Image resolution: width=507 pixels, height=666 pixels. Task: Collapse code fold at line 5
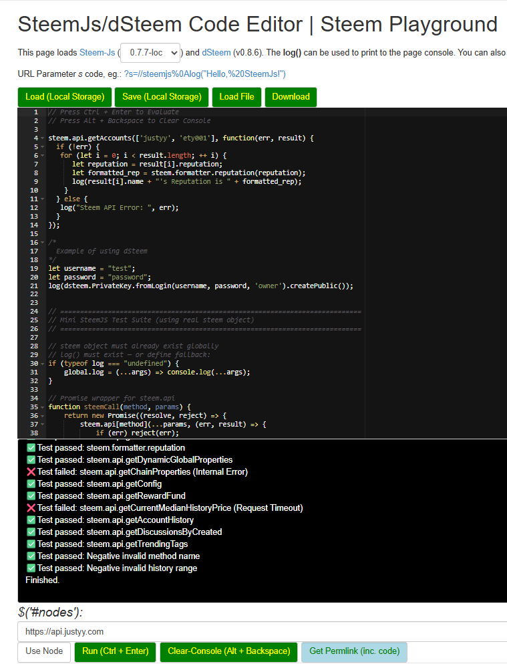43,146
